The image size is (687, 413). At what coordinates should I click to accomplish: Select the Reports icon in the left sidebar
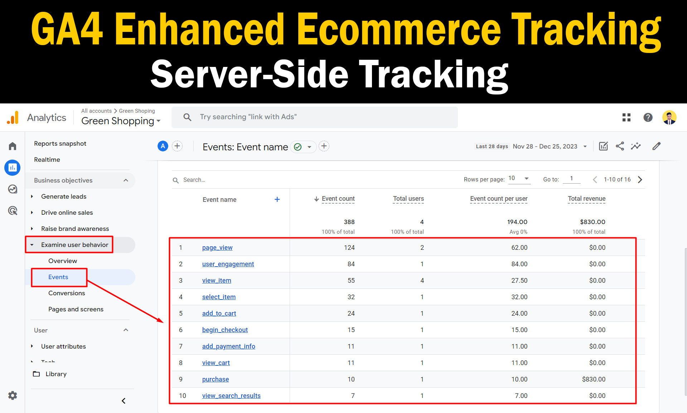(x=12, y=167)
